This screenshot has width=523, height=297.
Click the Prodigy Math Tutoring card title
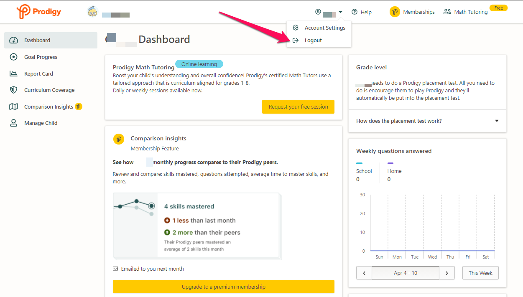pos(144,67)
